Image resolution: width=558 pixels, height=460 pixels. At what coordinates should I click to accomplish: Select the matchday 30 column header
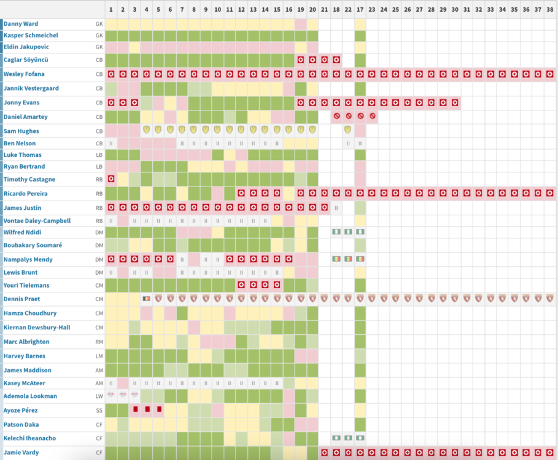455,10
